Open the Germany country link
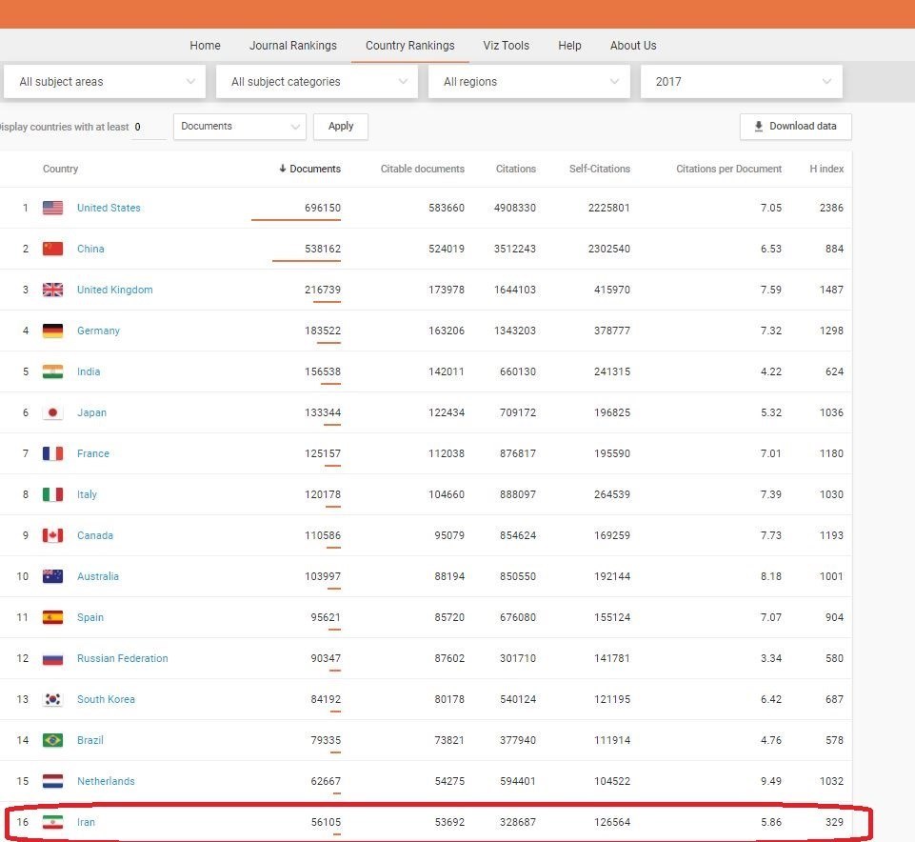The height and width of the screenshot is (842, 915). coord(98,331)
